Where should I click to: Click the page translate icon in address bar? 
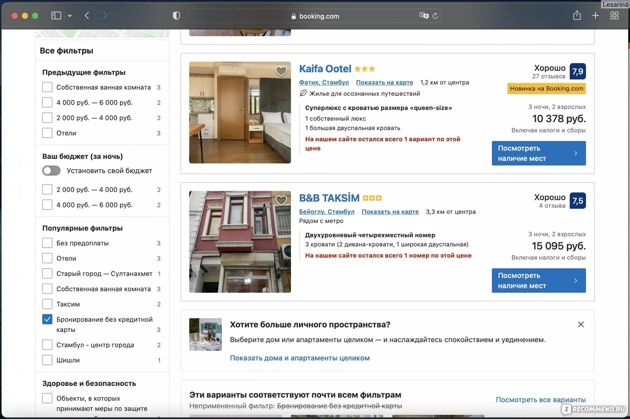click(424, 16)
